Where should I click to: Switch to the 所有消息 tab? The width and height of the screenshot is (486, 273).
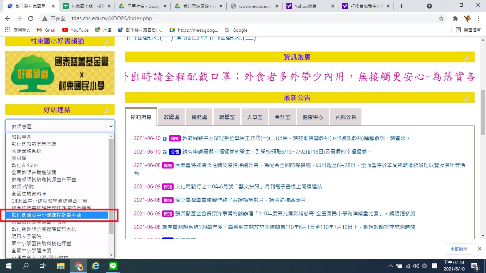(x=141, y=117)
